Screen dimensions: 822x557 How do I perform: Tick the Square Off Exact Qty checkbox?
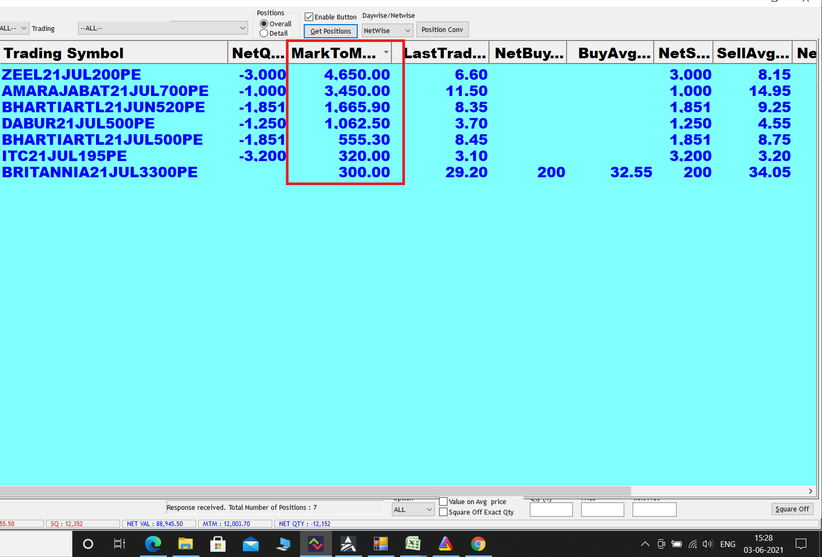(443, 512)
